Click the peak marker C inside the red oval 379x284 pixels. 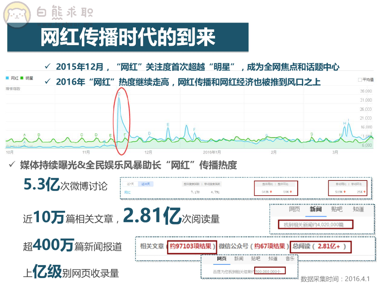click(119, 94)
